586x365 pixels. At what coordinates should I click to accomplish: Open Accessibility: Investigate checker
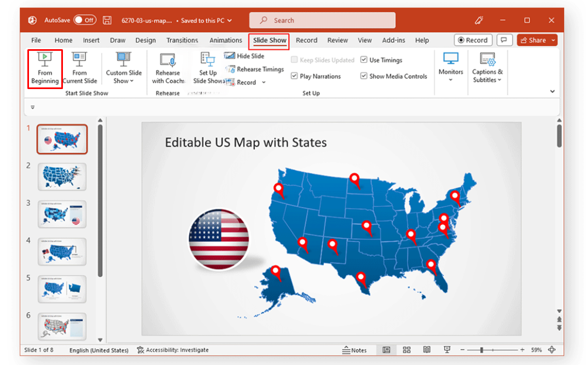[x=173, y=350]
